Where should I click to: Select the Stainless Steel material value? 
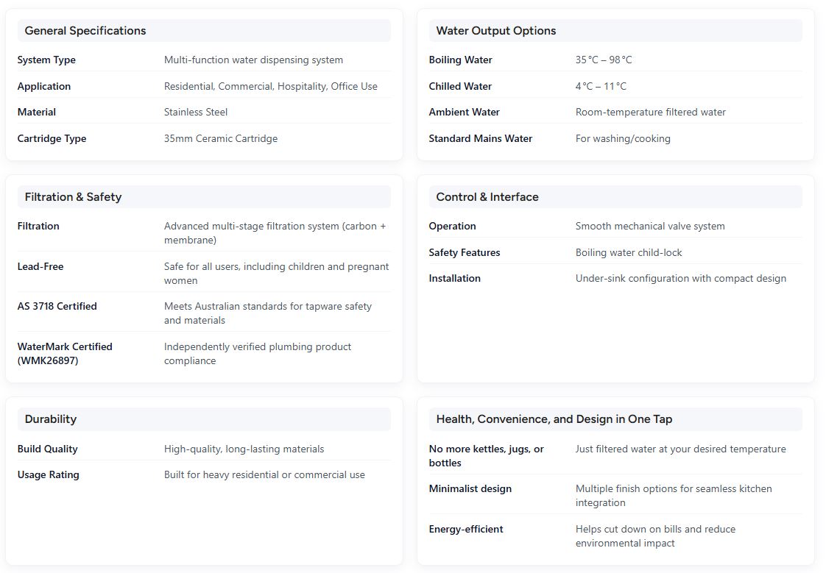[x=196, y=113]
